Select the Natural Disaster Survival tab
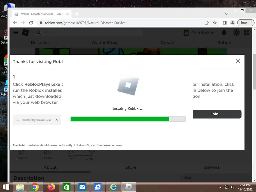 (x=42, y=14)
